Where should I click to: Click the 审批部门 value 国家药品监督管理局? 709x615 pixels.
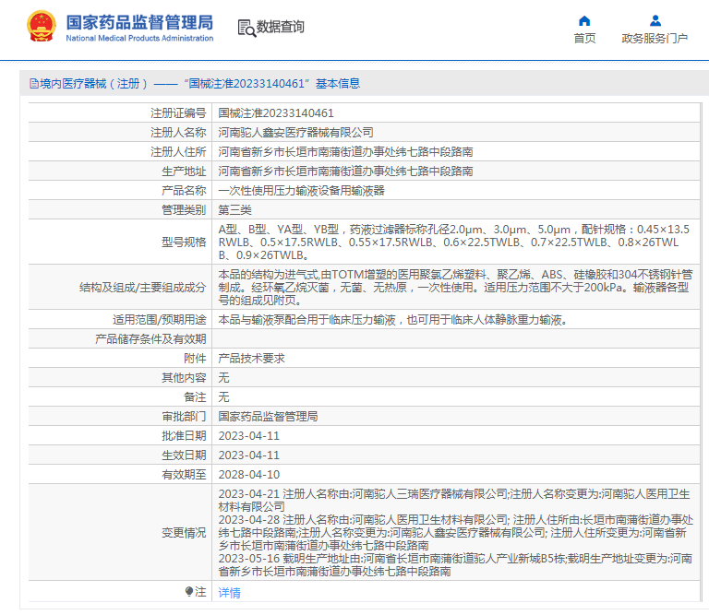click(x=268, y=417)
